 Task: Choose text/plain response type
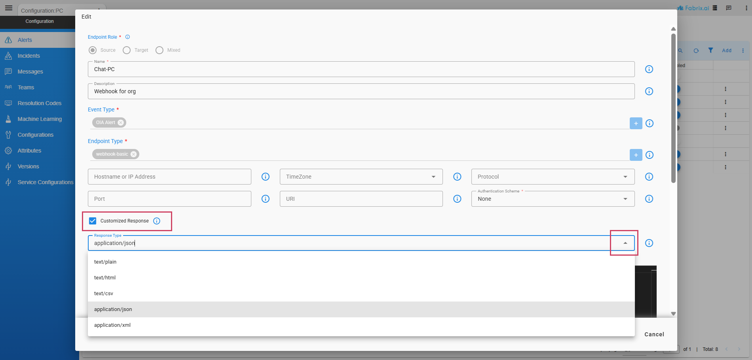pos(361,262)
